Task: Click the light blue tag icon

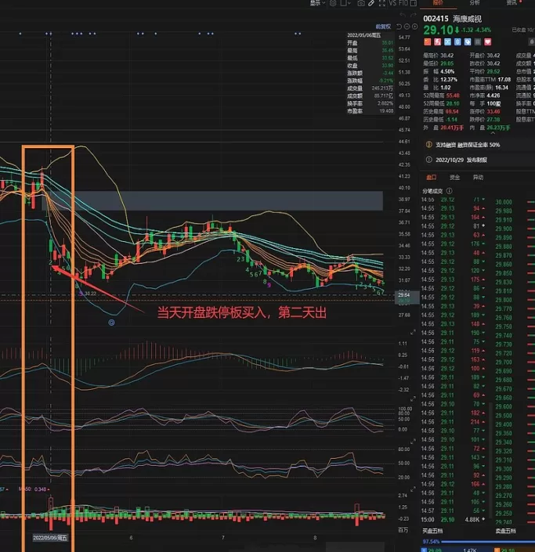Action: 447,42
